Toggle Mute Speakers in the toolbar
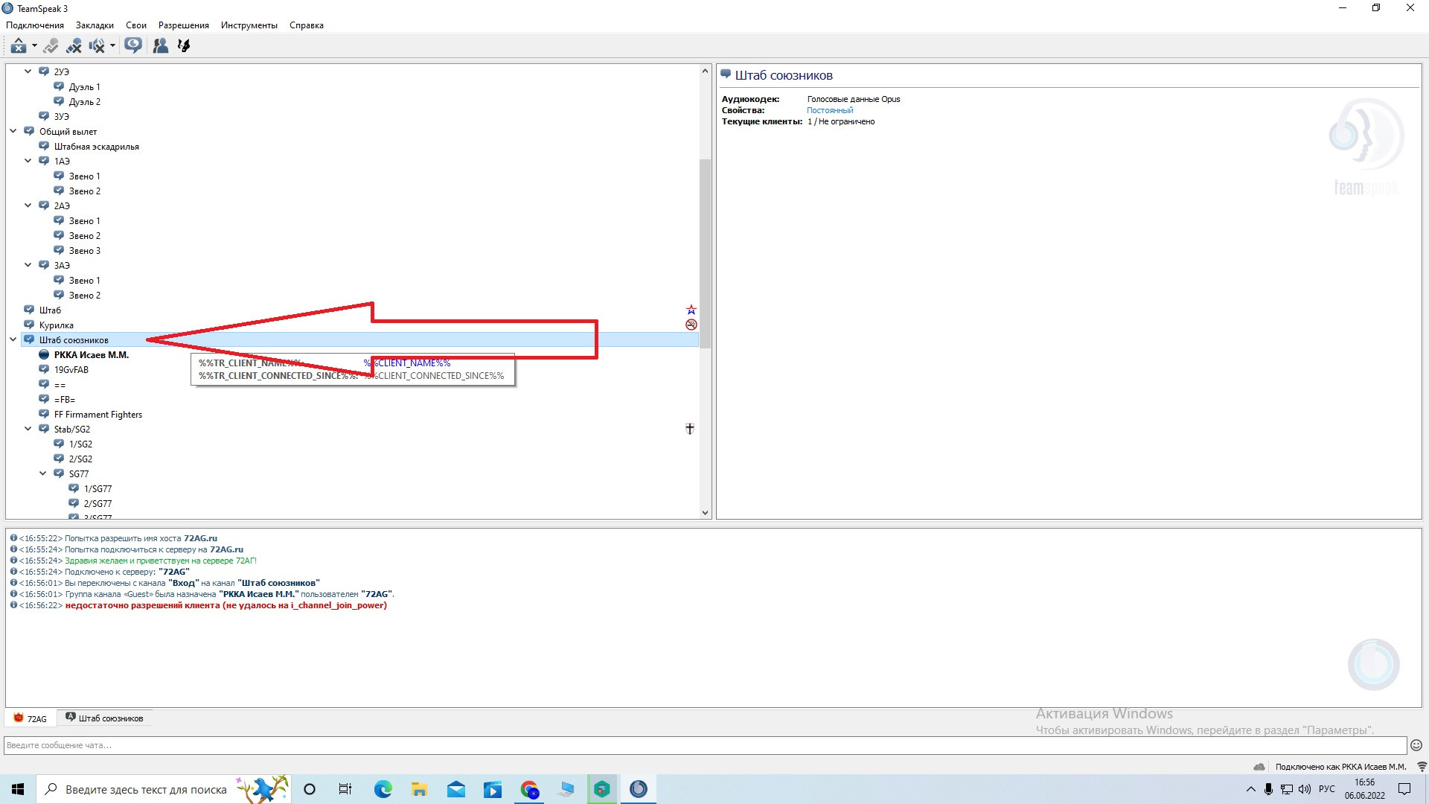 click(x=97, y=46)
